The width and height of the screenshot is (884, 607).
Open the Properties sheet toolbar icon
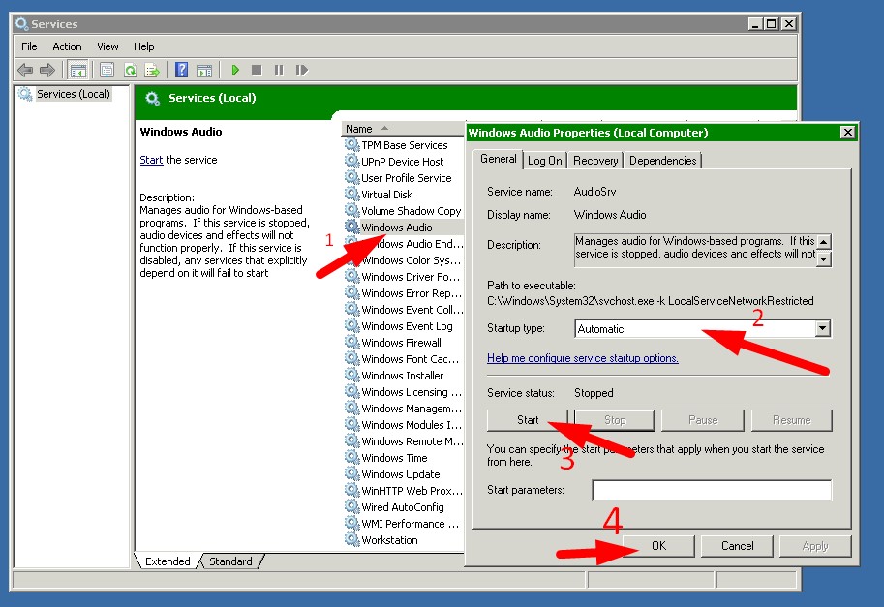pos(107,70)
